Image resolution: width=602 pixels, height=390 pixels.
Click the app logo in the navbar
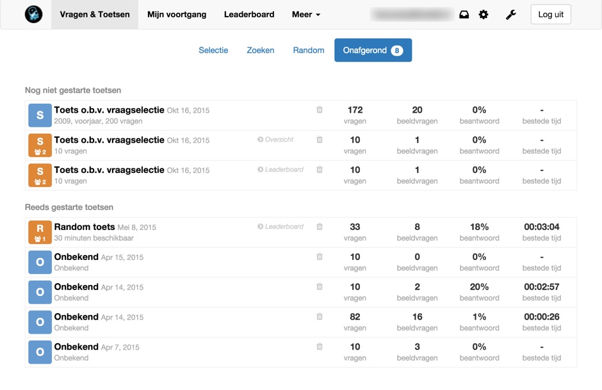33,14
